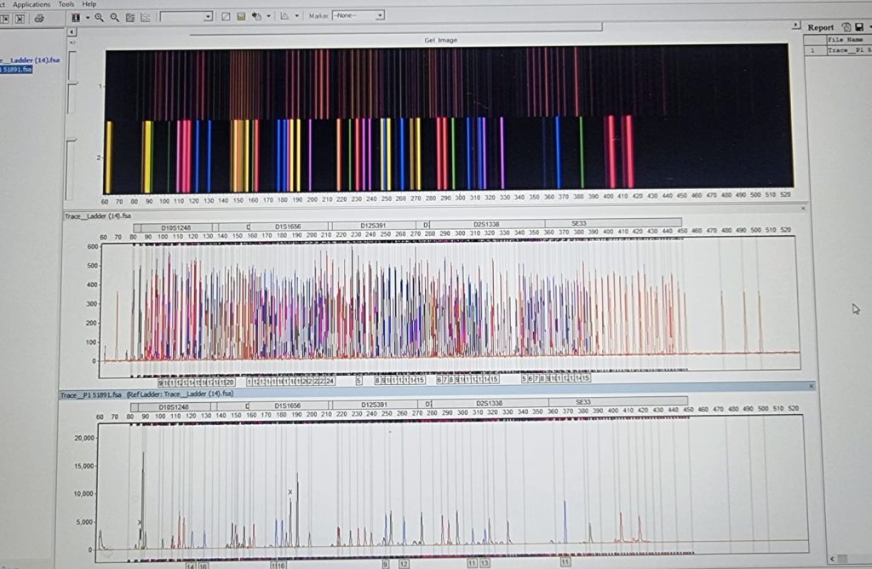
Task: Open the peak icon dropdown arrow
Action: pos(297,16)
